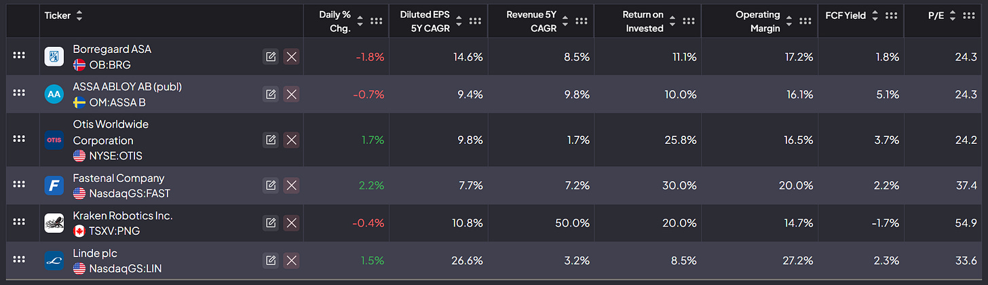Open FCF Yield column grip menu
The height and width of the screenshot is (285, 988).
[x=892, y=15]
